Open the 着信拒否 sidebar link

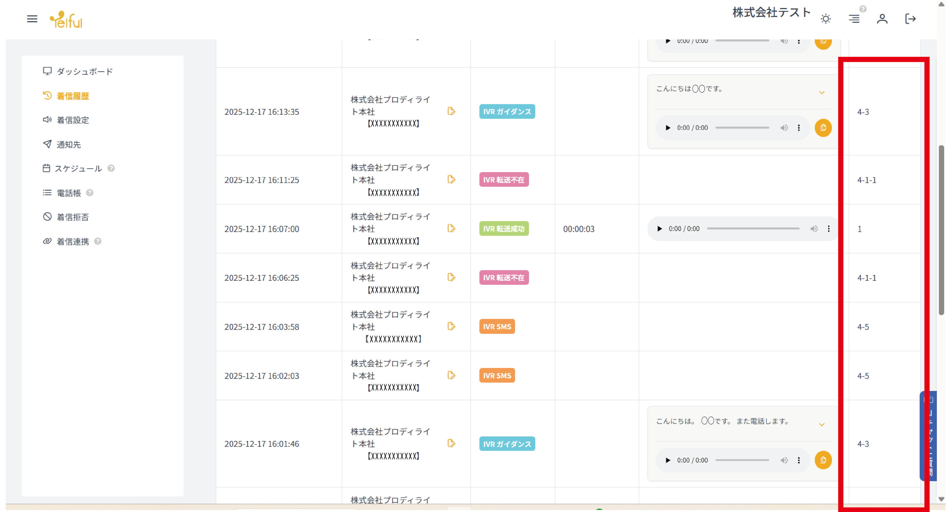pyautogui.click(x=73, y=217)
